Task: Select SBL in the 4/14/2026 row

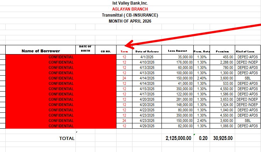Action: 248,78
